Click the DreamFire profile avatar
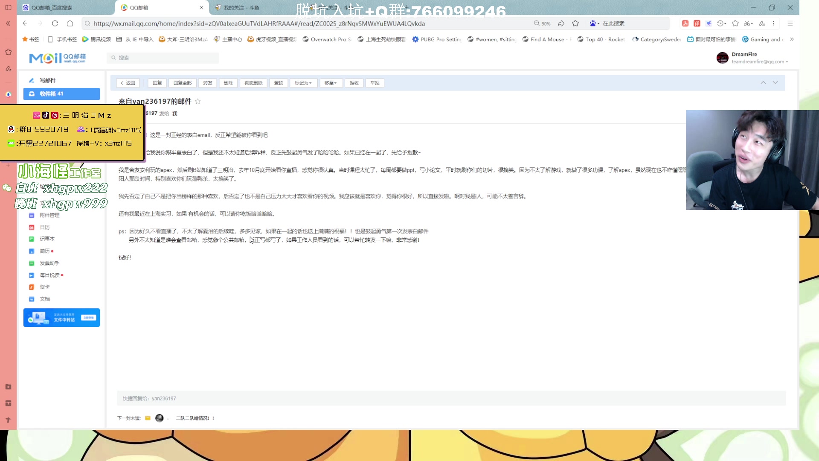Viewport: 819px width, 461px height. pyautogui.click(x=723, y=58)
